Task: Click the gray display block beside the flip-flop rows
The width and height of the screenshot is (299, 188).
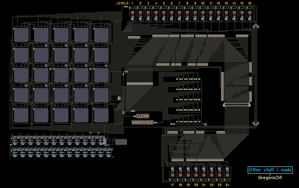Action: pos(121,142)
